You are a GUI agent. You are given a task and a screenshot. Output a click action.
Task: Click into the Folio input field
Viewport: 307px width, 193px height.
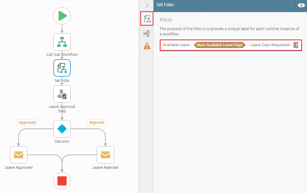click(231, 45)
